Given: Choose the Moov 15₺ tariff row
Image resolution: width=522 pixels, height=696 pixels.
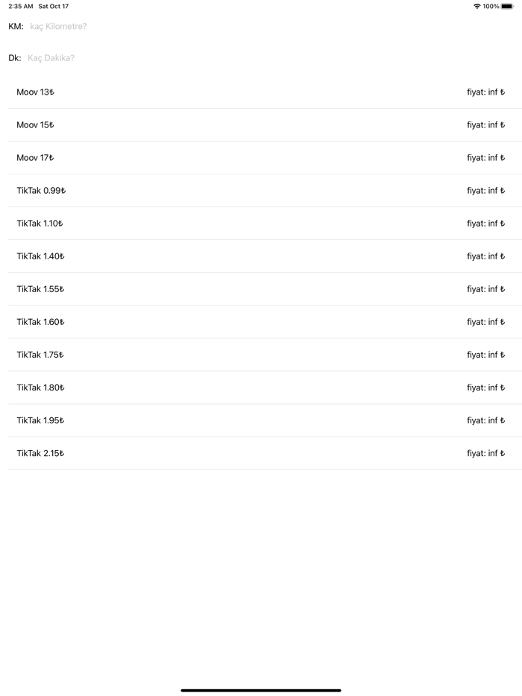Looking at the screenshot, I should click(x=261, y=125).
